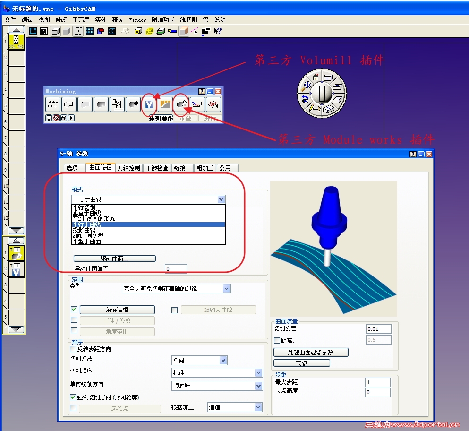
Task: Click the 处理曲面边缘参数 button
Action: click(311, 352)
